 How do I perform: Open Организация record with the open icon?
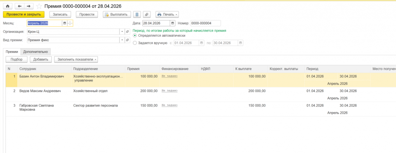(127, 32)
